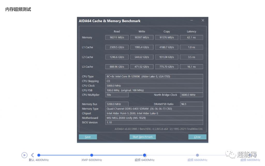
Task: Click the 内存超频测试 heading text
Action: pos(18,9)
